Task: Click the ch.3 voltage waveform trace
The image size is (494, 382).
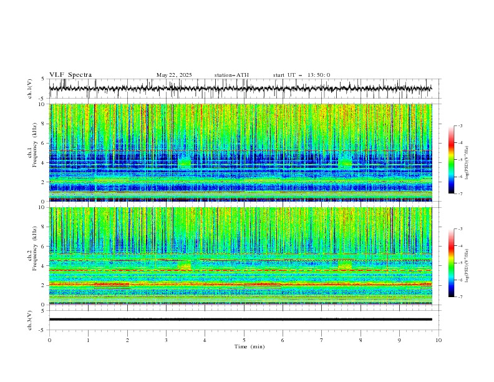Action: coord(241,320)
